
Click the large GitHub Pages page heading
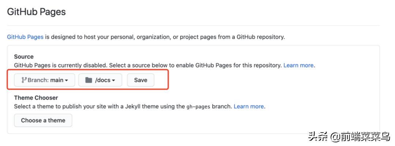pyautogui.click(x=37, y=12)
